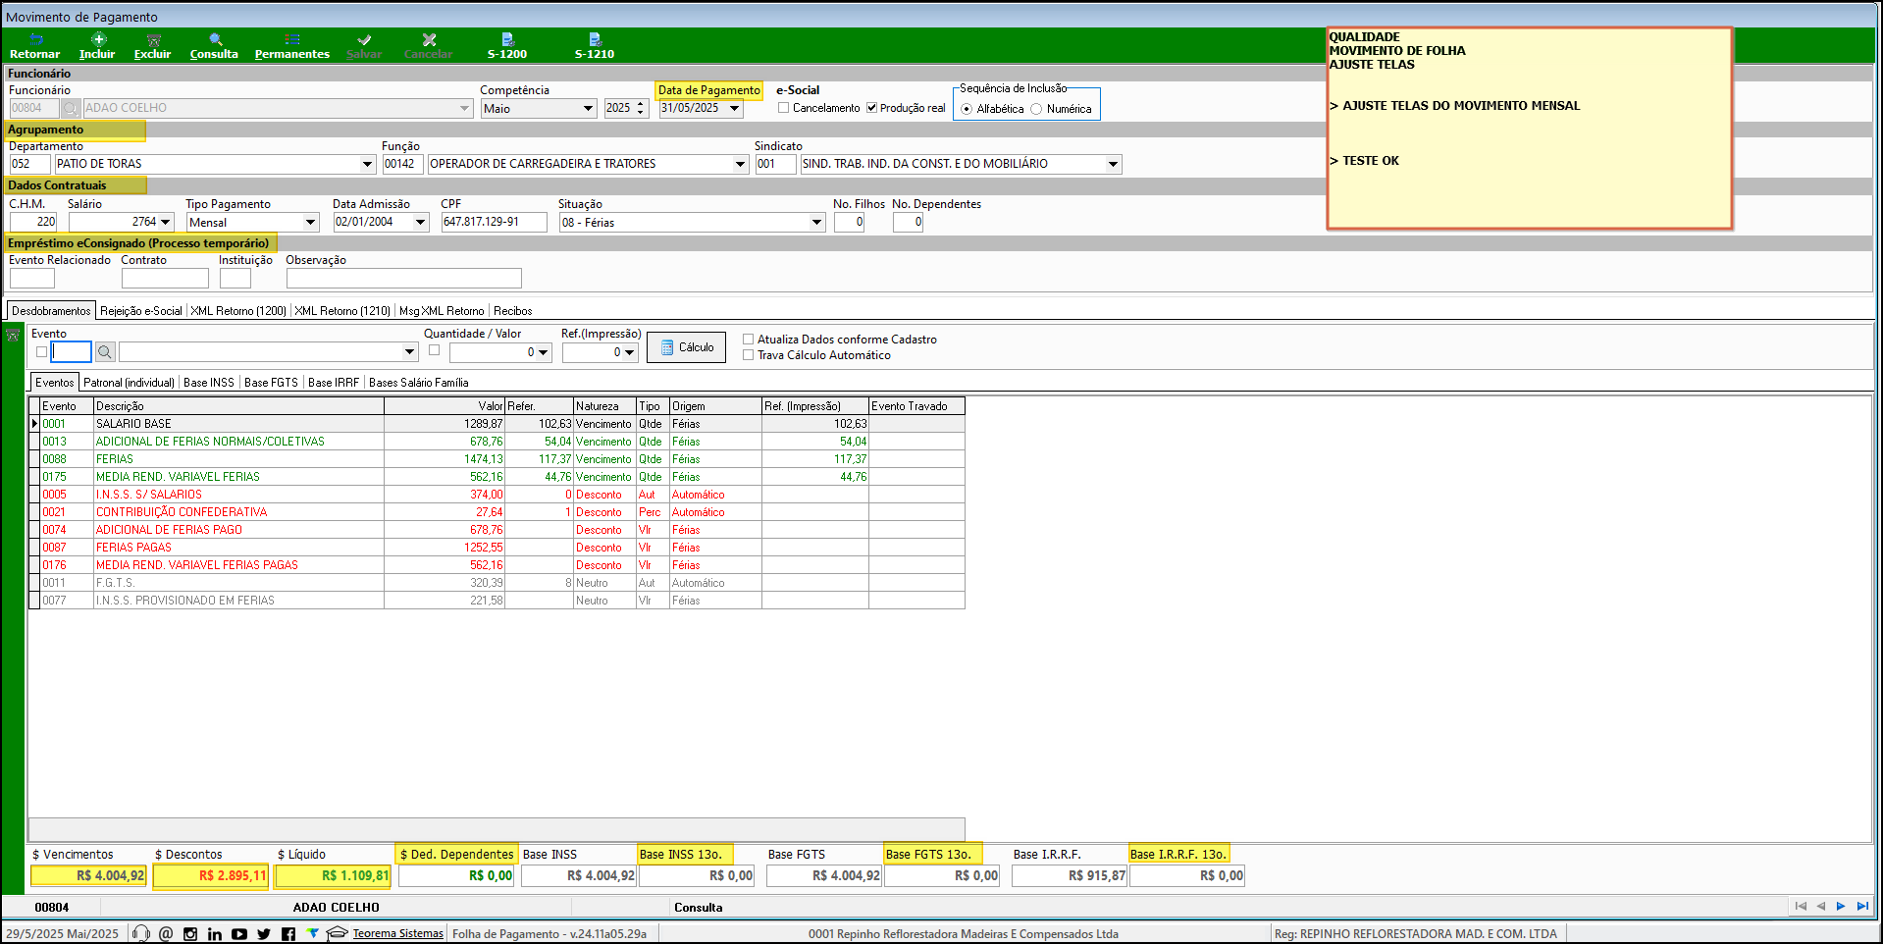
Task: Open the Msg XML Retorno tab
Action: 442,311
